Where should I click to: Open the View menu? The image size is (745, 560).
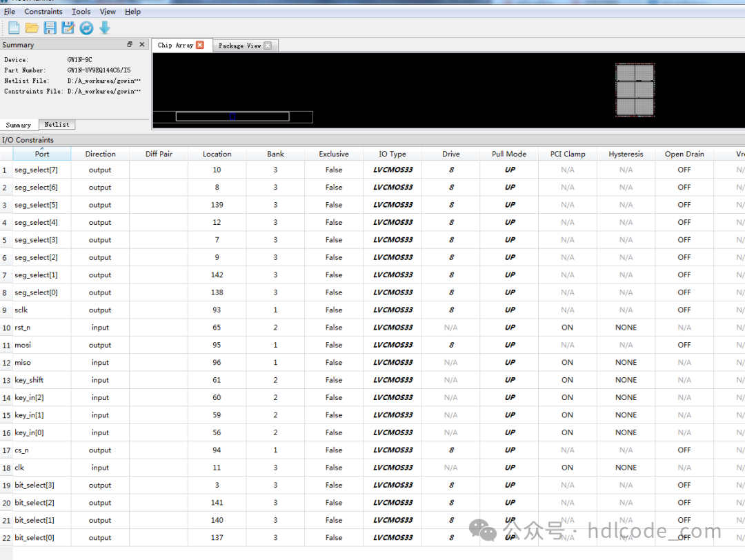[108, 12]
